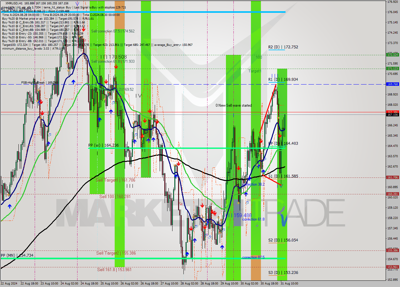Click the blue 'correction 38.2' label

(x=253, y=184)
